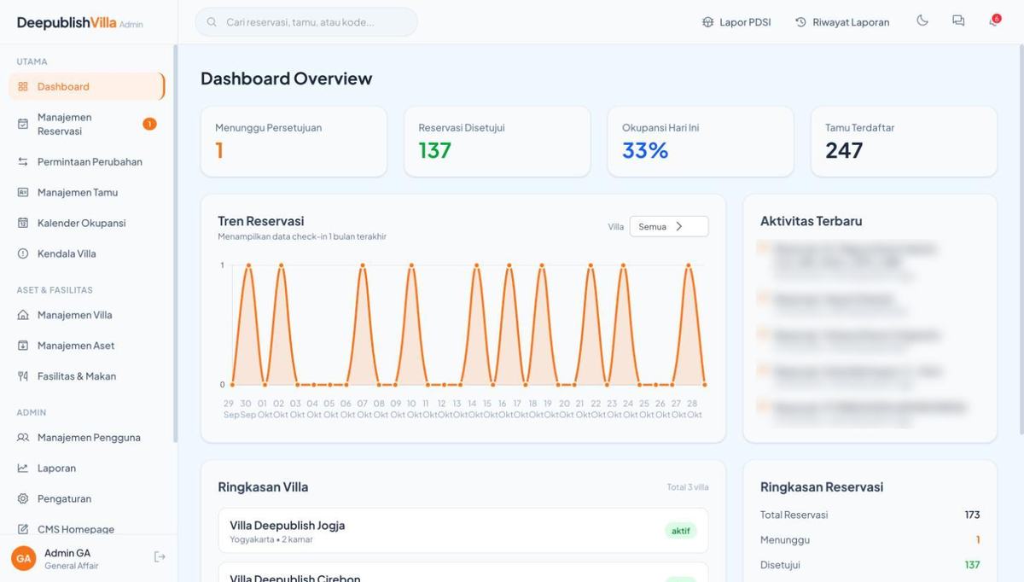Click Tamu Terdaftar stat card

(x=904, y=142)
